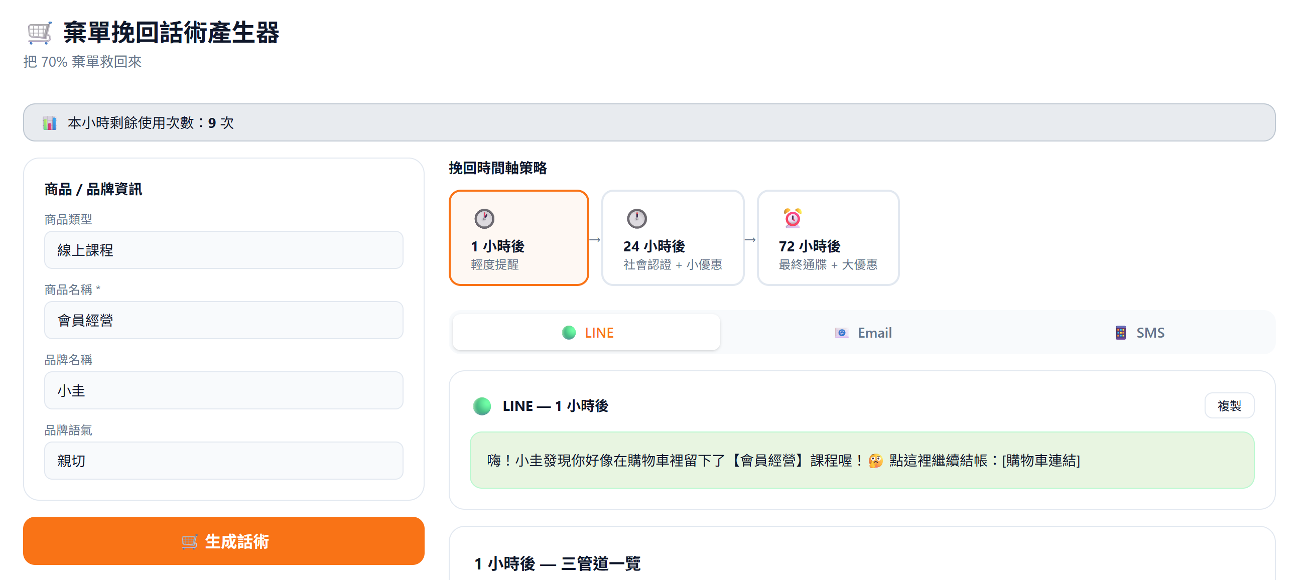Viewport: 1314px width, 580px height.
Task: Click the green LINE circle icon in the tab
Action: (x=568, y=333)
